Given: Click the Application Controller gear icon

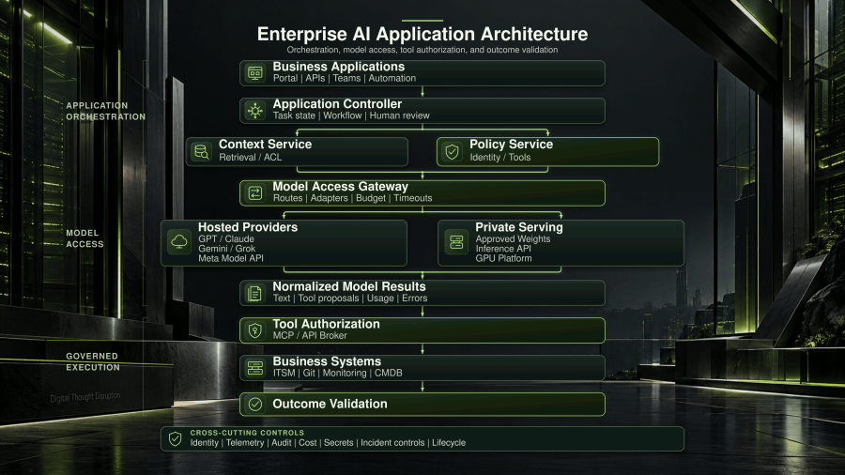Looking at the screenshot, I should [x=254, y=111].
